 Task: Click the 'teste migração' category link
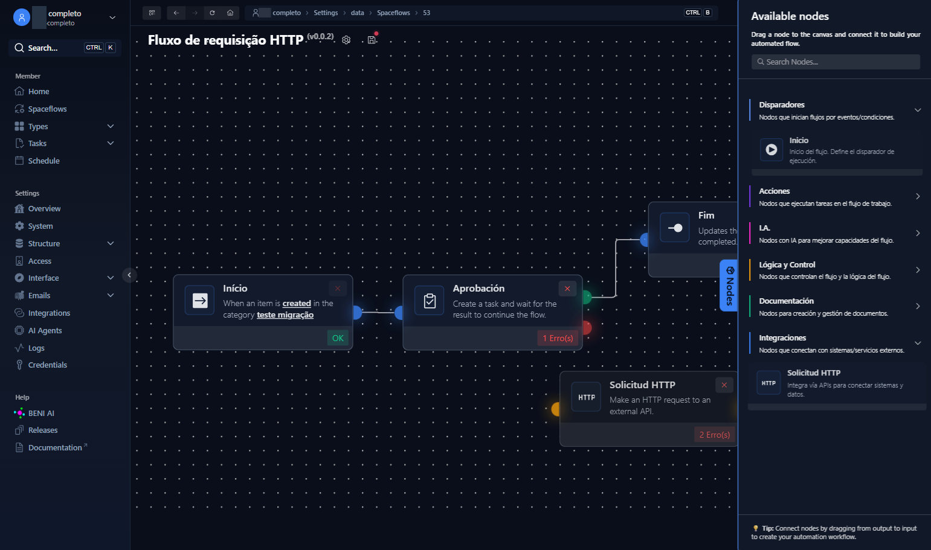point(285,315)
